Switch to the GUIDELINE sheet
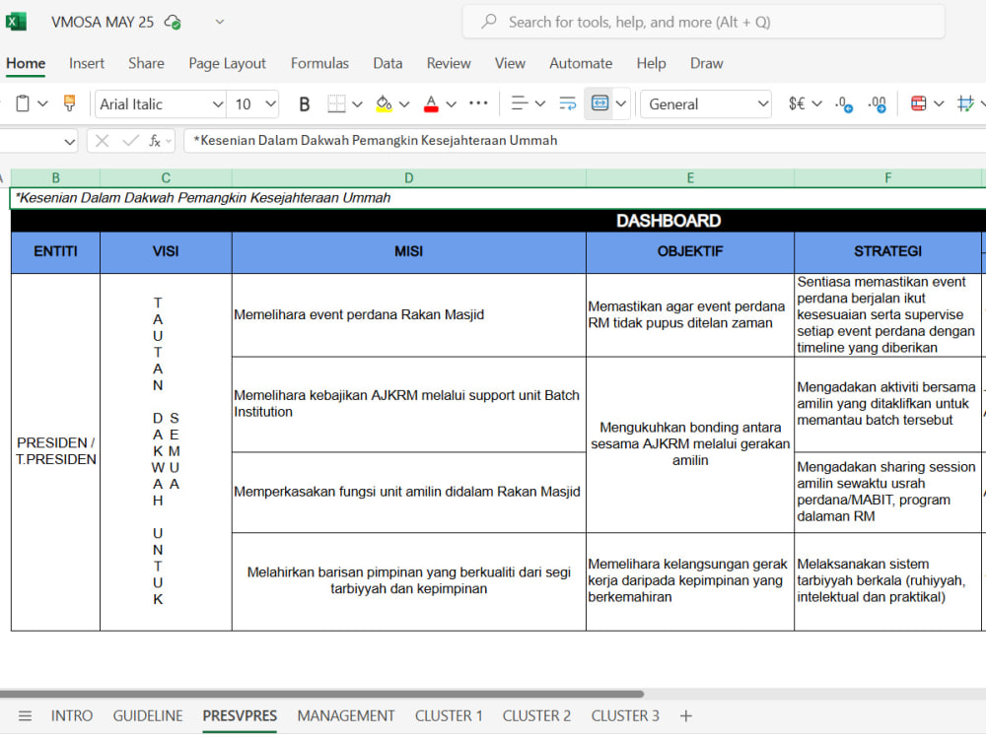986x739 pixels. pos(148,715)
